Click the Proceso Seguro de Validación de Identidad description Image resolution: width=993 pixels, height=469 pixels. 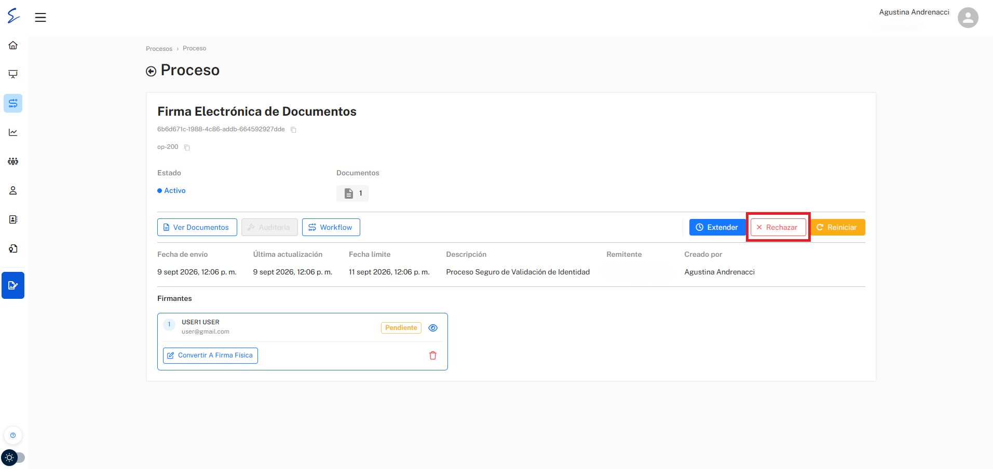click(518, 272)
